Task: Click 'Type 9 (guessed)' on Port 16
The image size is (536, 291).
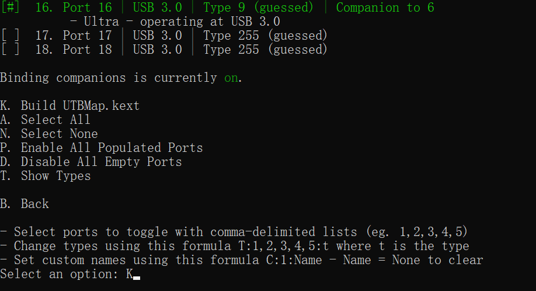Action: 259,7
